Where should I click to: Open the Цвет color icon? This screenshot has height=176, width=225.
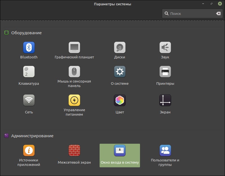[120, 100]
